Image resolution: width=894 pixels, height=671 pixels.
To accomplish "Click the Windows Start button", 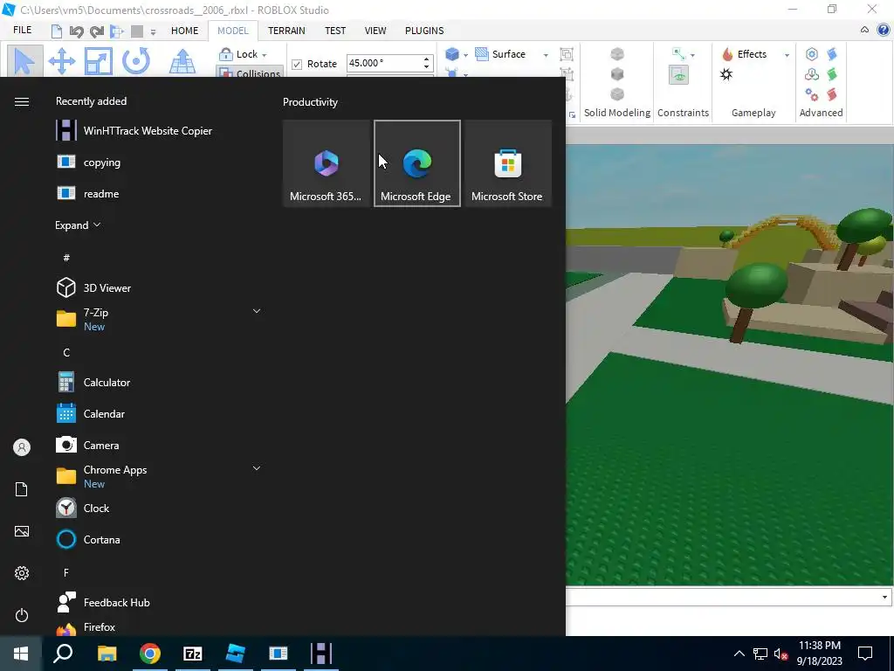I will [x=21, y=654].
